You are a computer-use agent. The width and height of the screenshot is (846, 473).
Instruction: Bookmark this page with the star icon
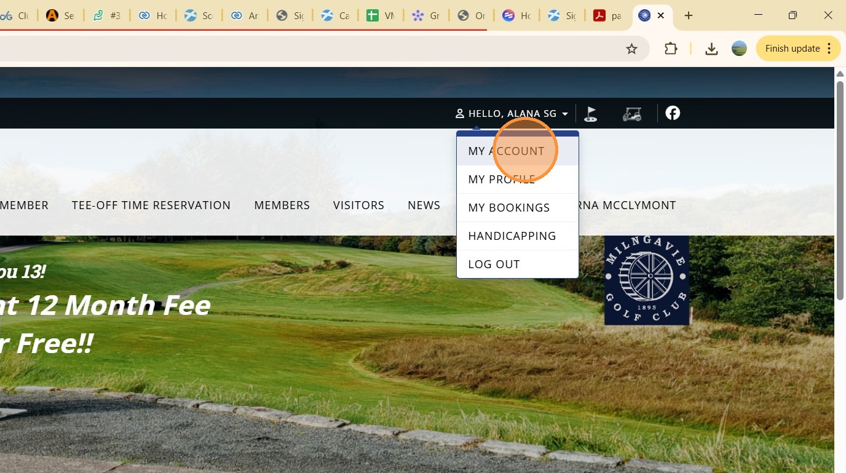pos(631,49)
